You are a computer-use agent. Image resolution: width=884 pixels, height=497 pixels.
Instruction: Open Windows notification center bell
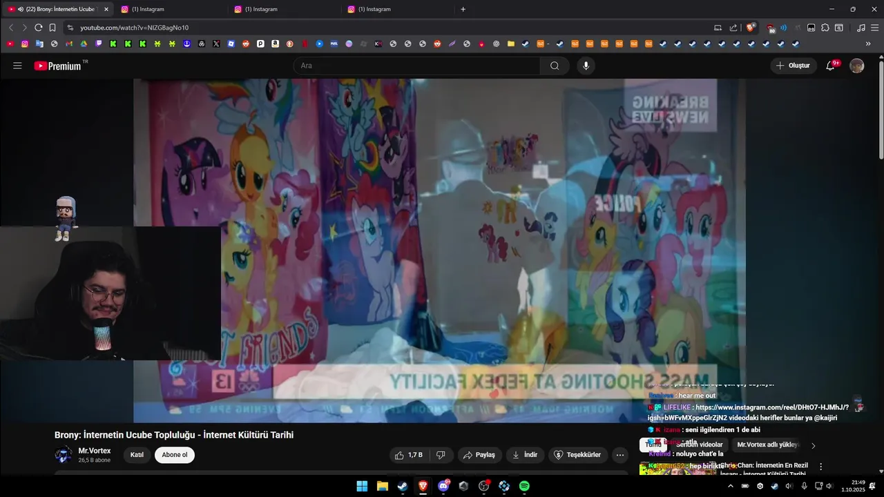pyautogui.click(x=874, y=486)
